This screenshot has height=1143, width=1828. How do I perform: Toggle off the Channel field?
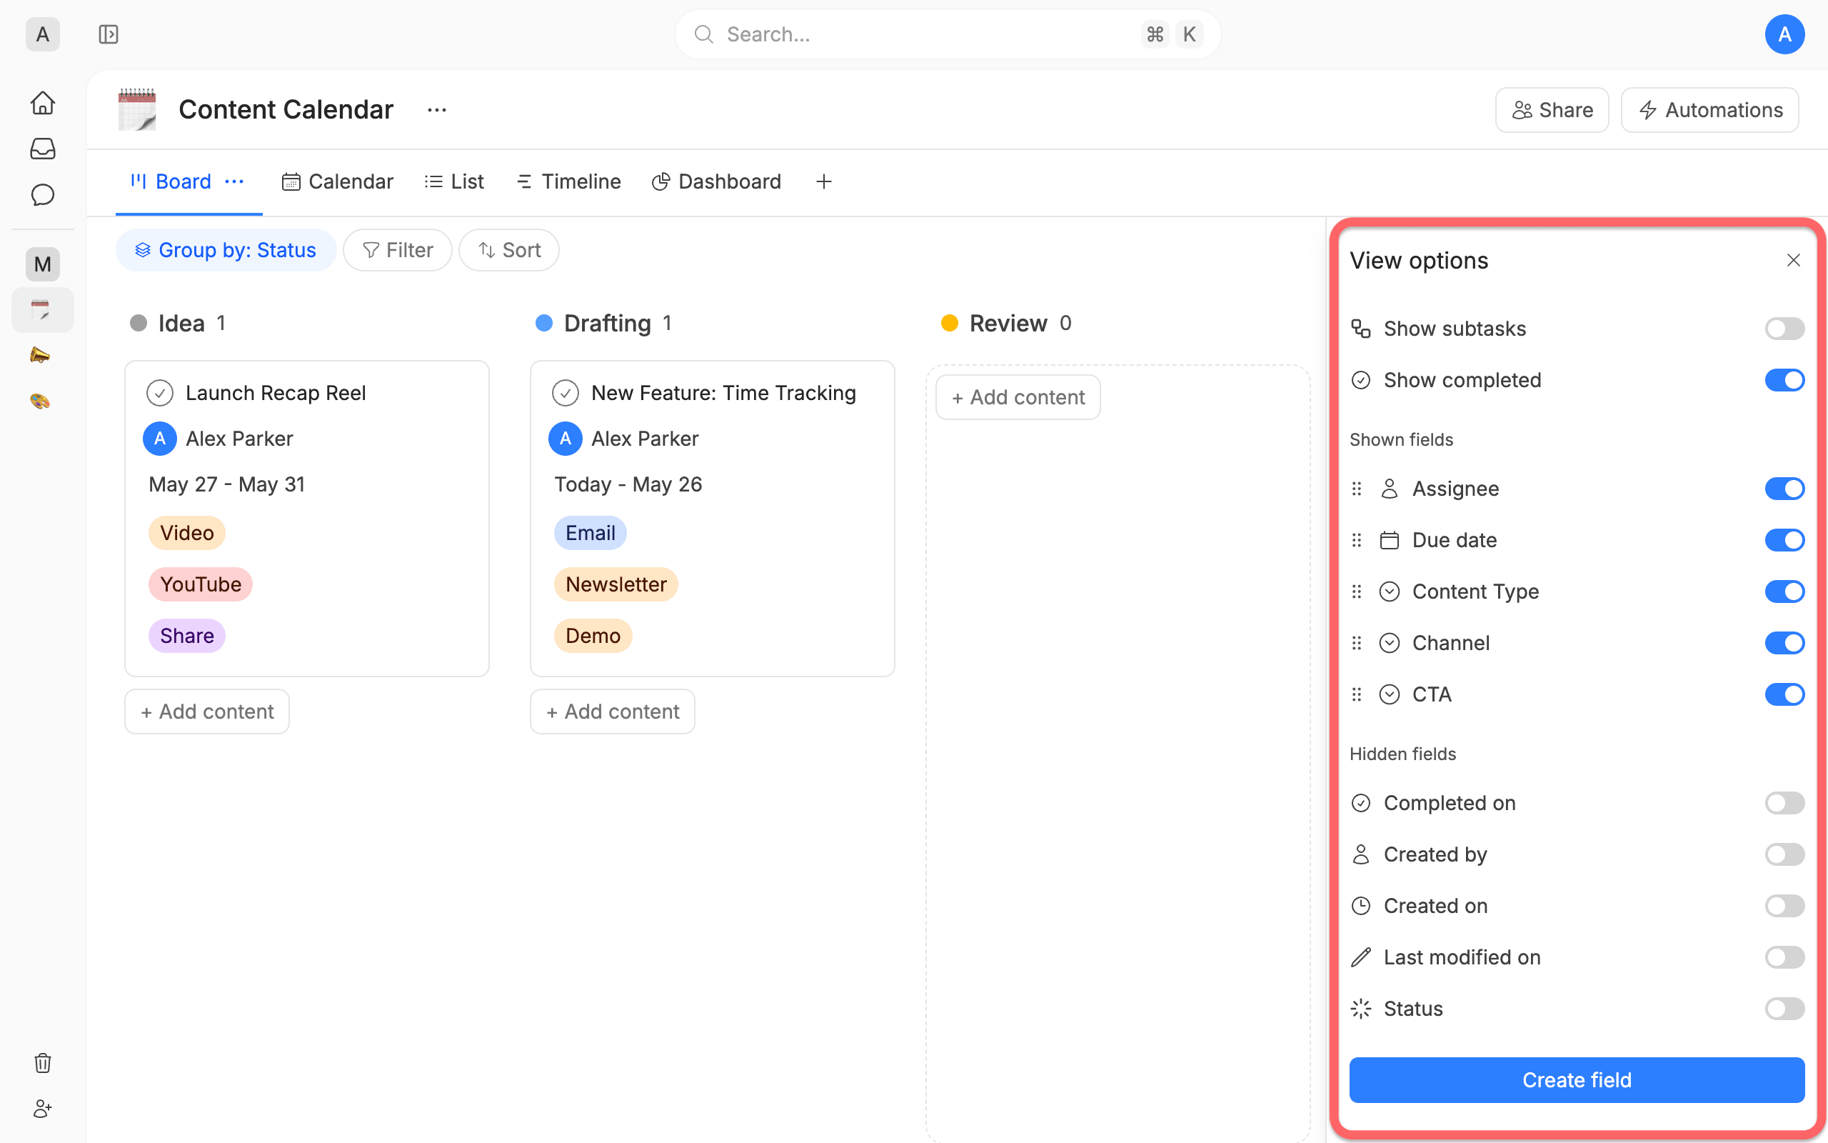tap(1784, 644)
